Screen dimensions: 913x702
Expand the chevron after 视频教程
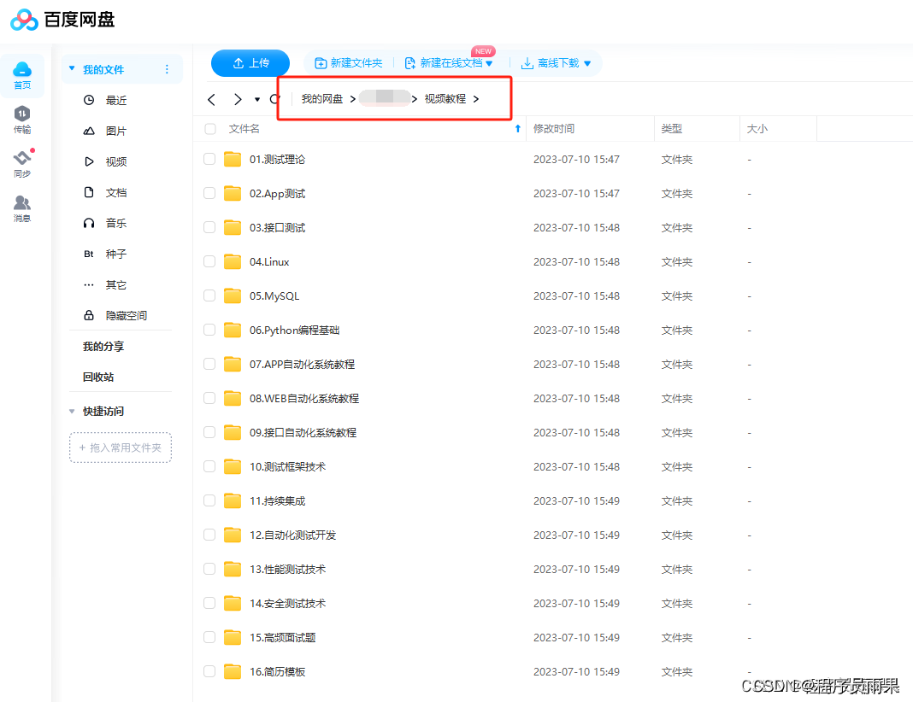[476, 99]
